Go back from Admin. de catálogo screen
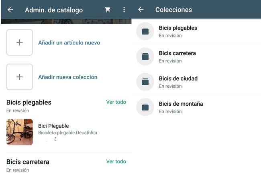 10,10
